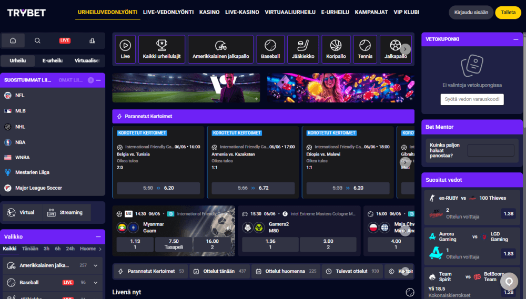Minimize the Vetokuponki bet slip

(x=515, y=39)
